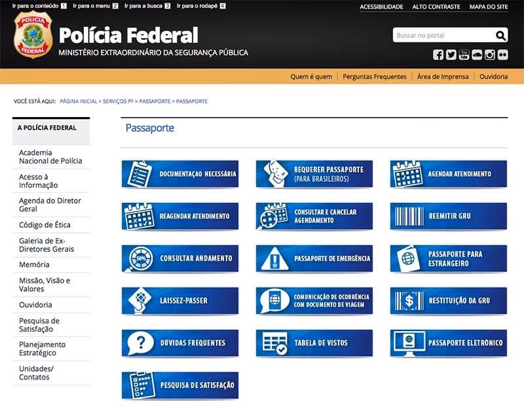Open the Ouvidoria menu item

[493, 77]
